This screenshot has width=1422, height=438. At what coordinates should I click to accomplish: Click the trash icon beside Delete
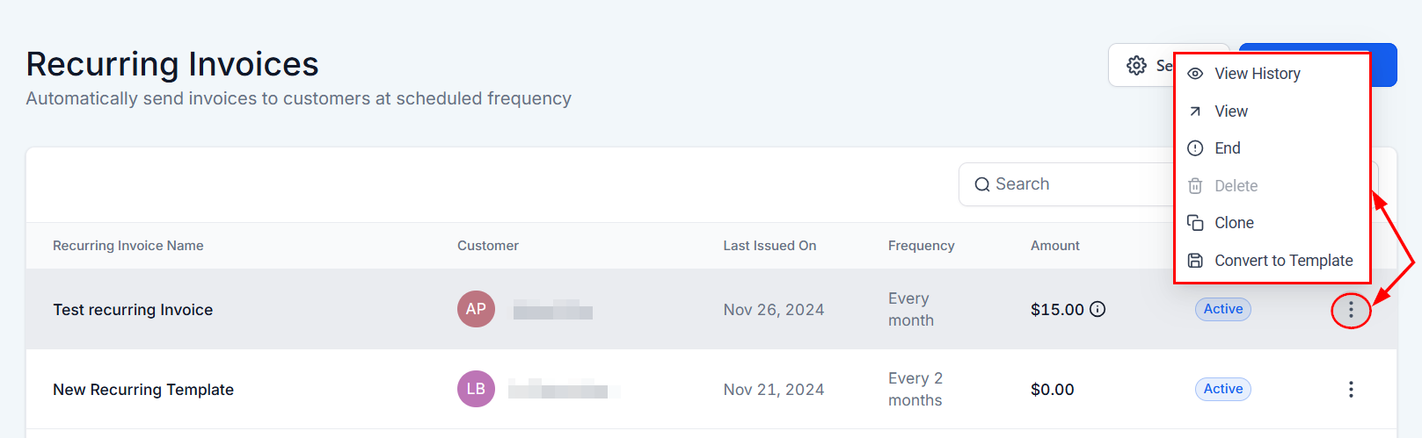pyautogui.click(x=1195, y=186)
